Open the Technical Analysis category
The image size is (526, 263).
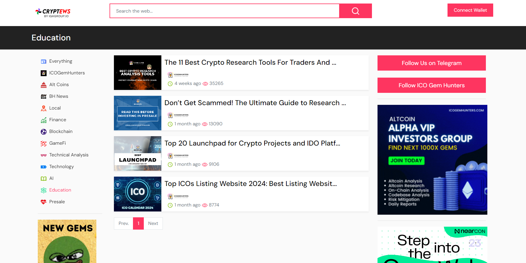[69, 155]
